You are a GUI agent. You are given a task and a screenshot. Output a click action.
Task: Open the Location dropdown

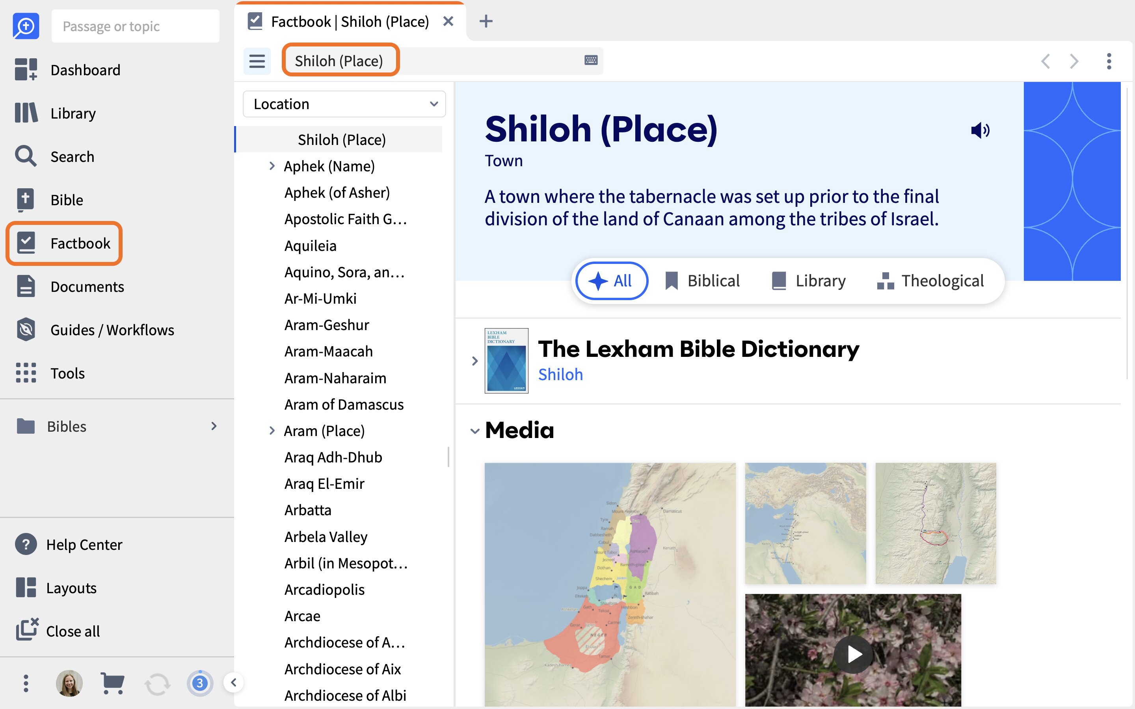(x=344, y=104)
